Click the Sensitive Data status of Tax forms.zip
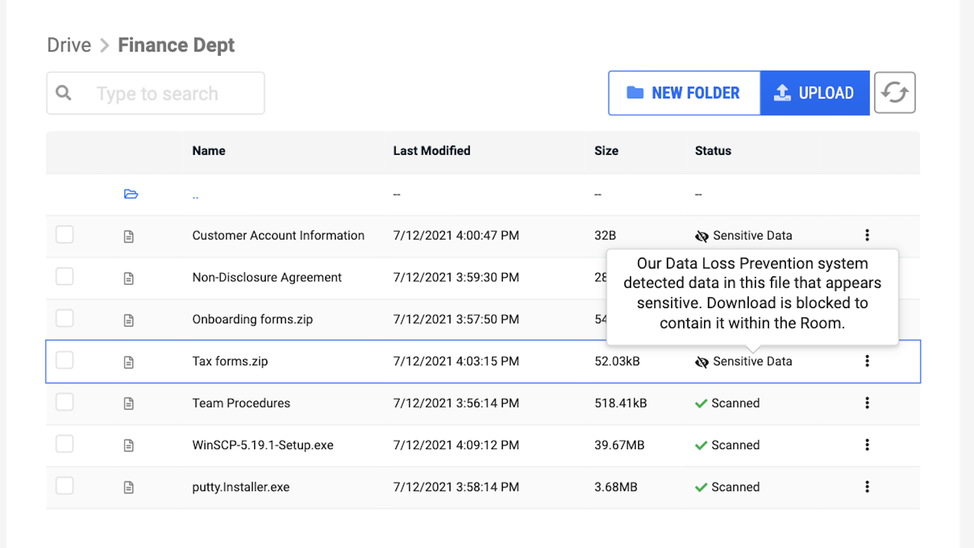 pos(752,361)
